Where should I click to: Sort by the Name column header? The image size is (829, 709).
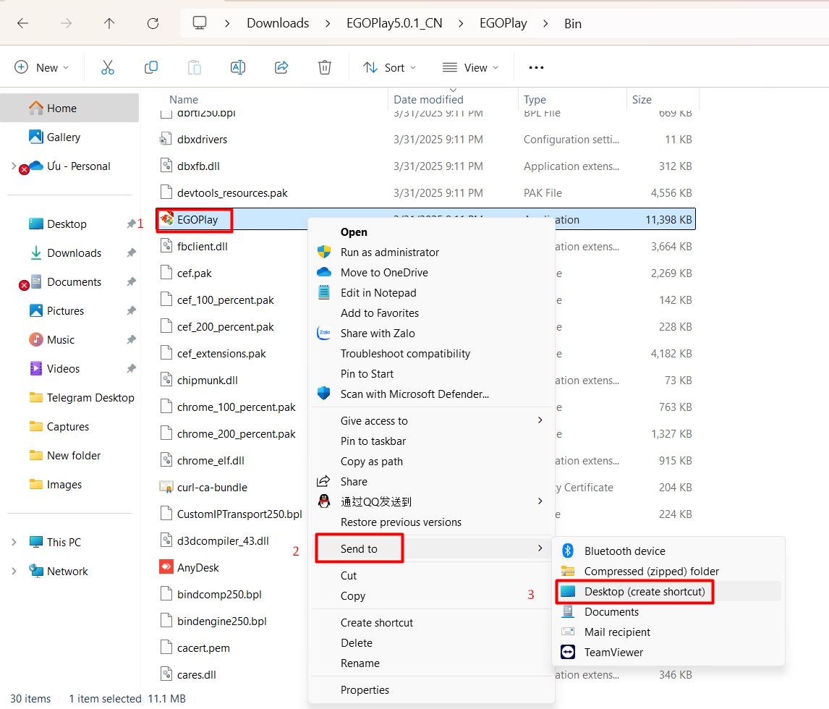point(272,99)
